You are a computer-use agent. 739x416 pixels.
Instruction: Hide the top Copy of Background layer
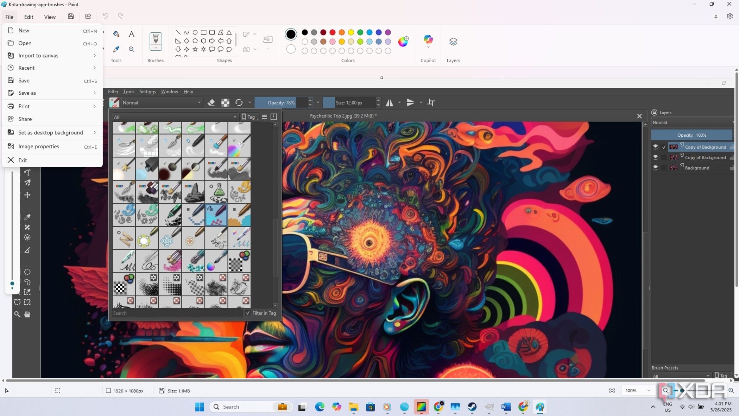coord(655,147)
